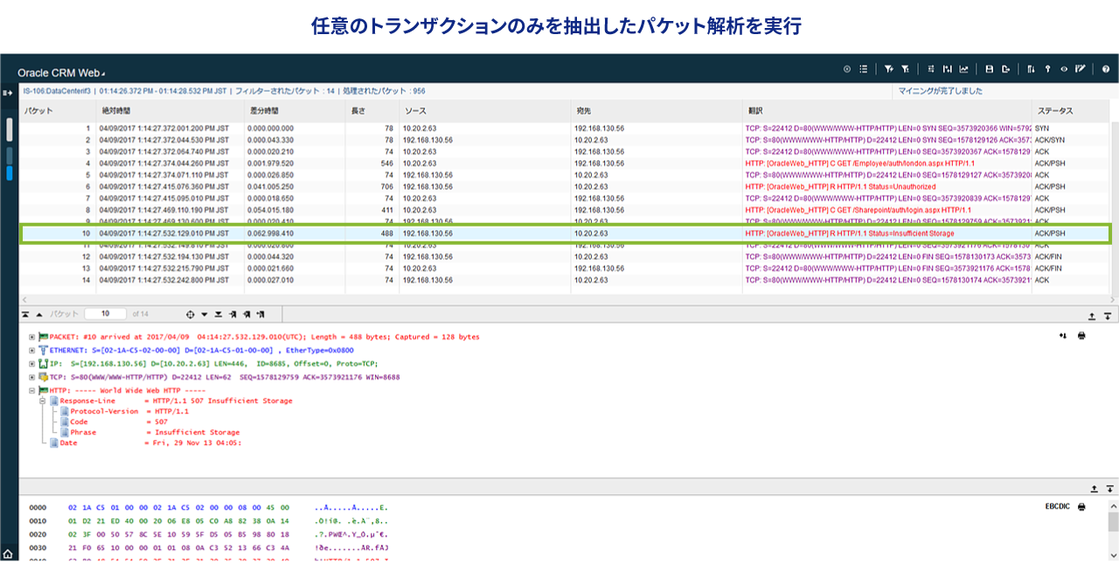The image size is (1119, 564).
Task: Toggle the eye visibility icon in toolbar
Action: (1064, 69)
